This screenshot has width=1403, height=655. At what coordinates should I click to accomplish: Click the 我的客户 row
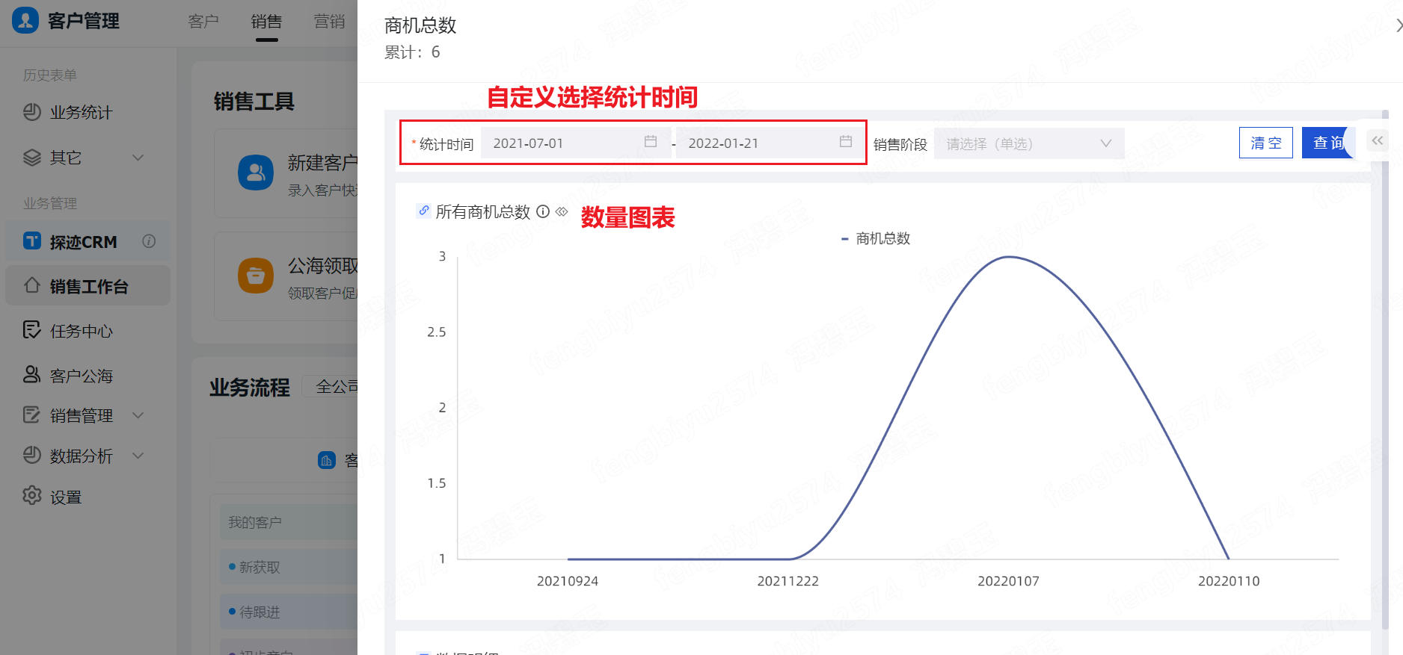point(289,522)
